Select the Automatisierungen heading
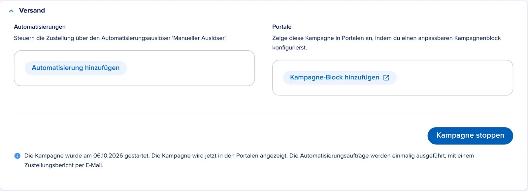Screen dimensions: 528x191 (x=40, y=27)
